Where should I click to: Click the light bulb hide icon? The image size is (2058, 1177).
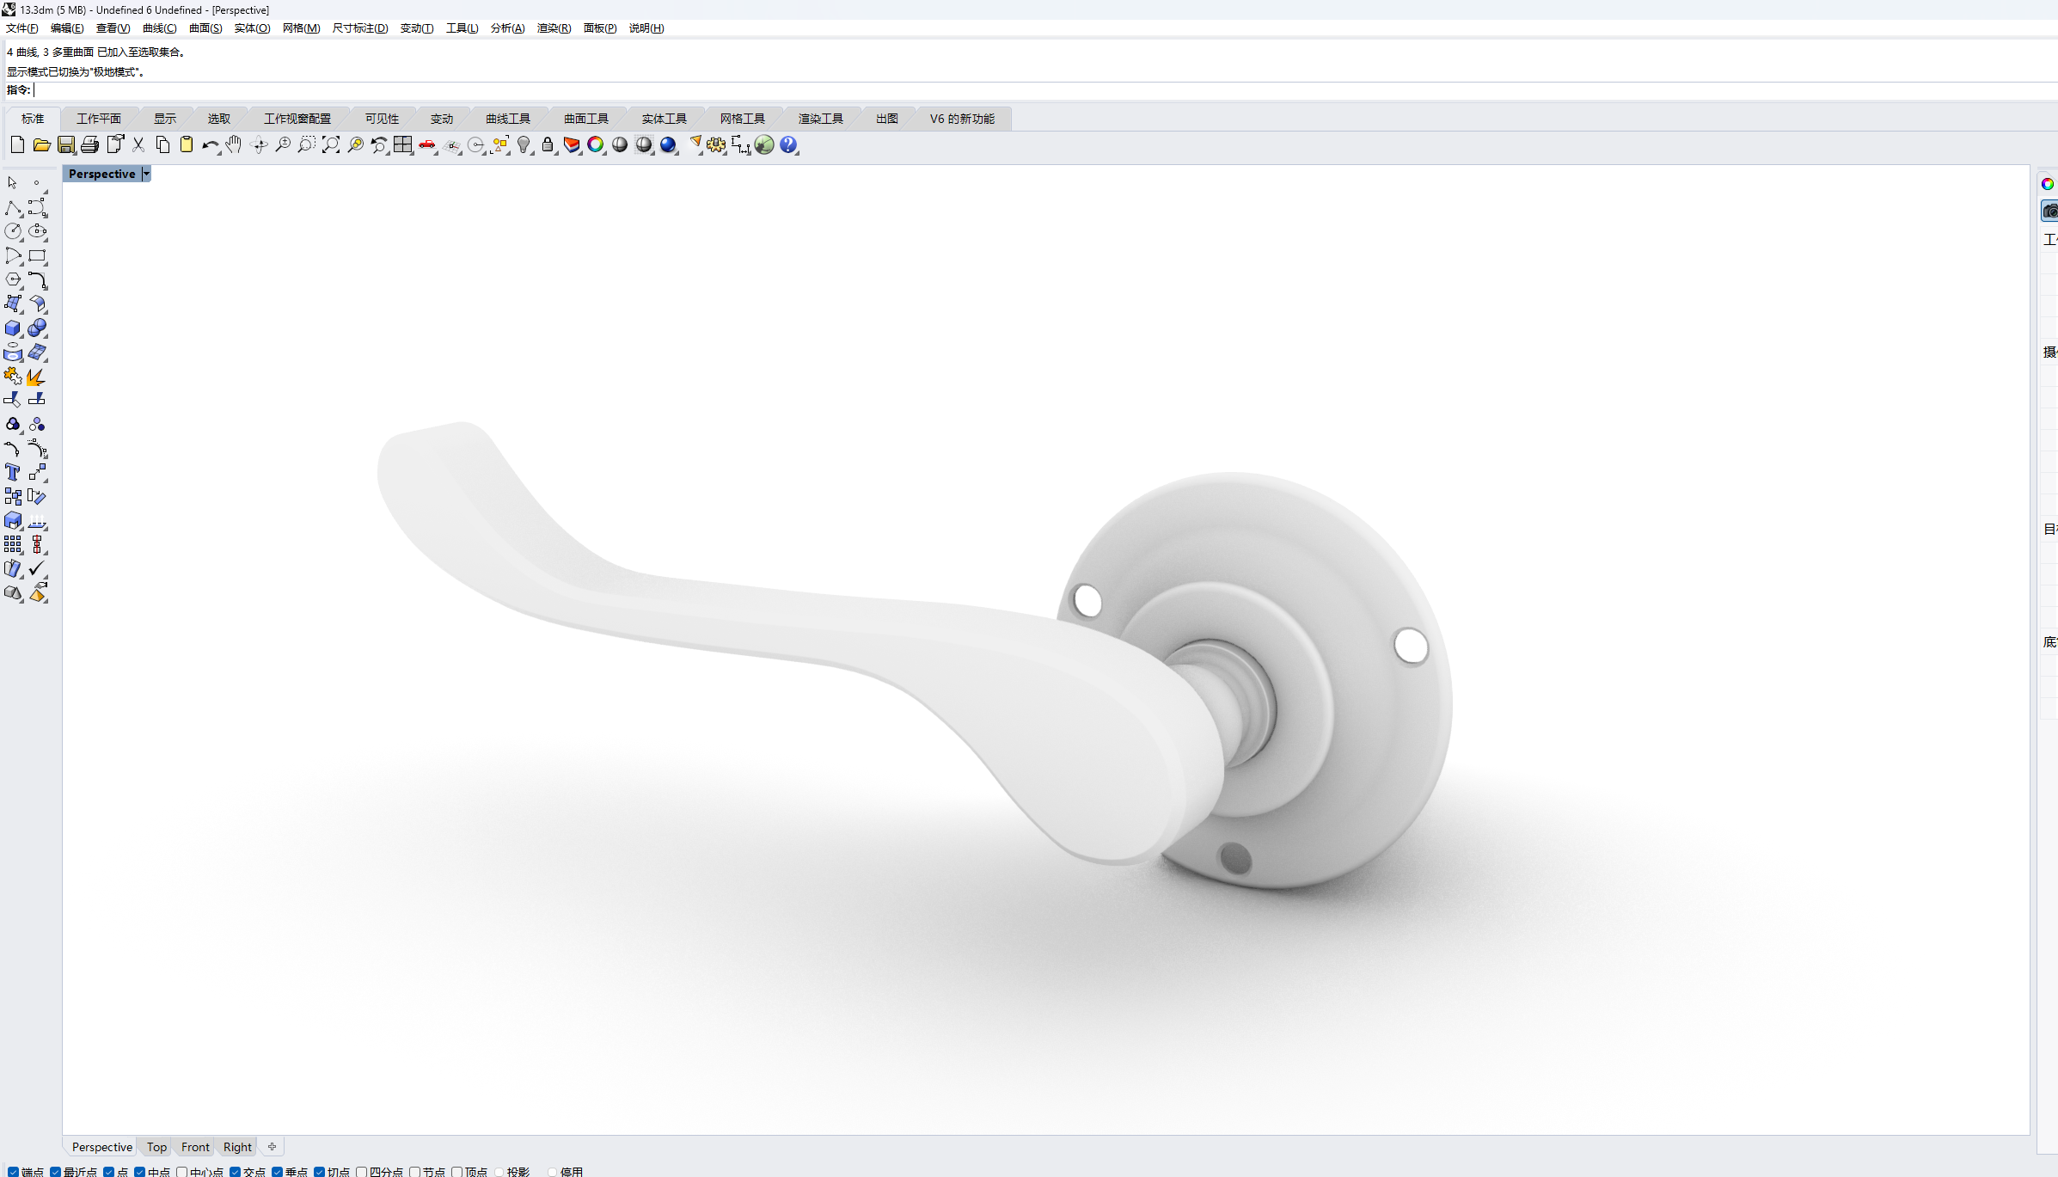click(524, 144)
